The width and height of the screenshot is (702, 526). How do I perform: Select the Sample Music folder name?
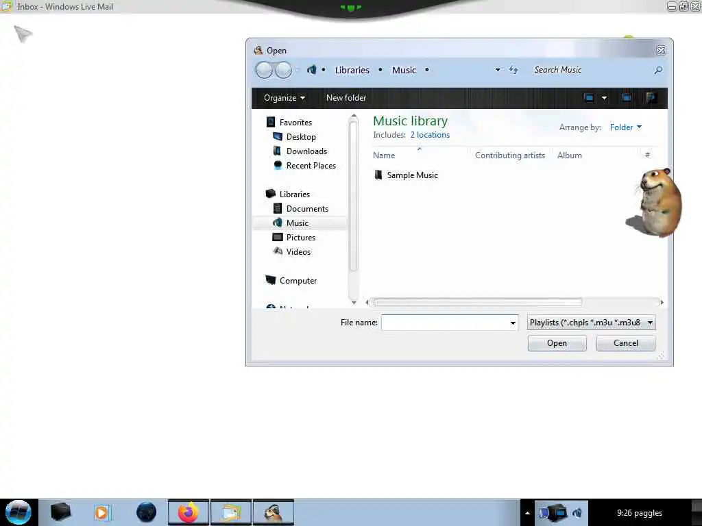pos(412,175)
